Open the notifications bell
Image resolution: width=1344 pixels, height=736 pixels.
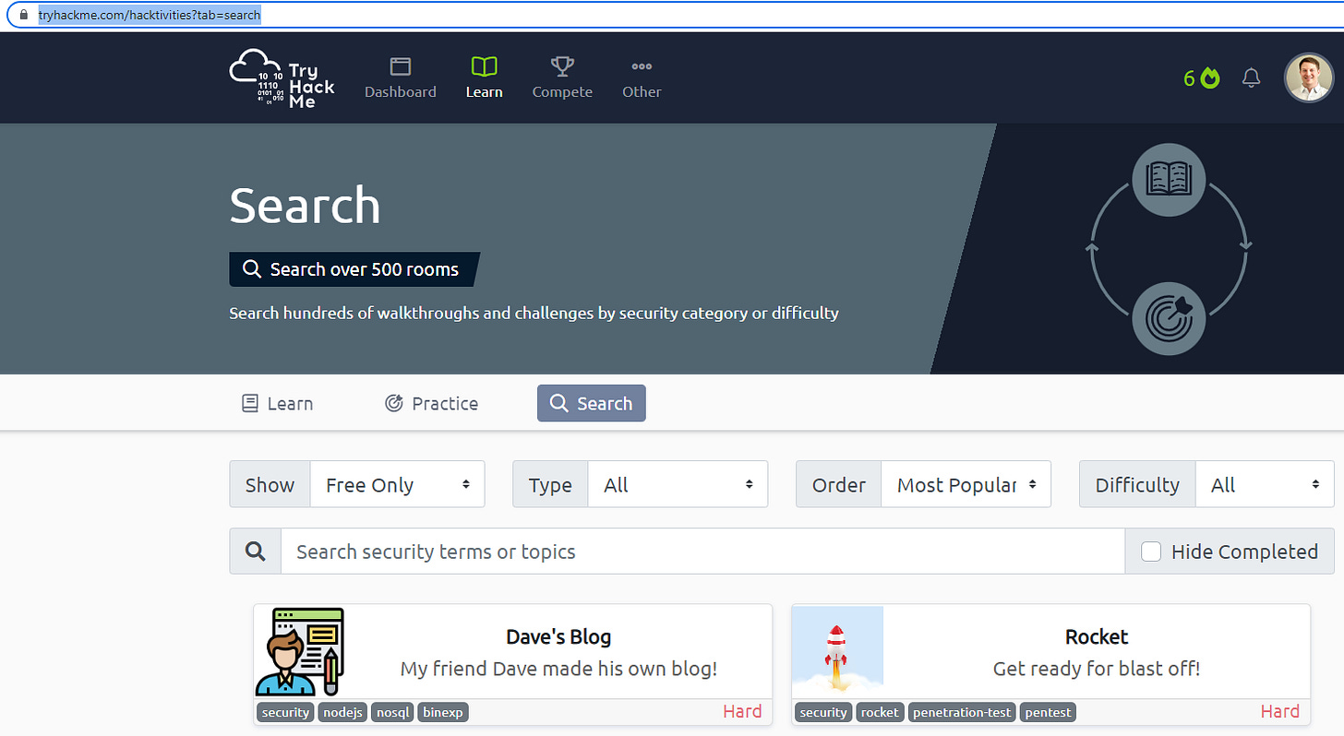pos(1251,78)
